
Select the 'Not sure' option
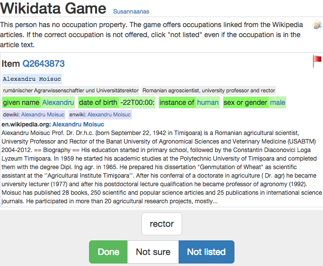(153, 252)
